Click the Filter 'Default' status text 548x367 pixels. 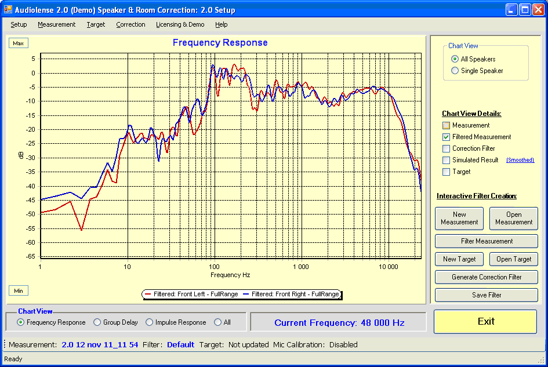click(x=180, y=344)
